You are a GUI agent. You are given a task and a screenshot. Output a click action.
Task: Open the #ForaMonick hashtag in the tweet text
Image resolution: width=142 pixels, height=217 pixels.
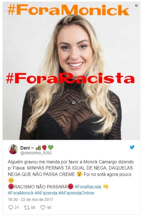21,193
